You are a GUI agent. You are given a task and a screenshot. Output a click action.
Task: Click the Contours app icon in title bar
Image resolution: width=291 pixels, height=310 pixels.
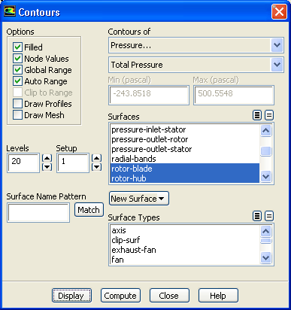[x=10, y=11]
